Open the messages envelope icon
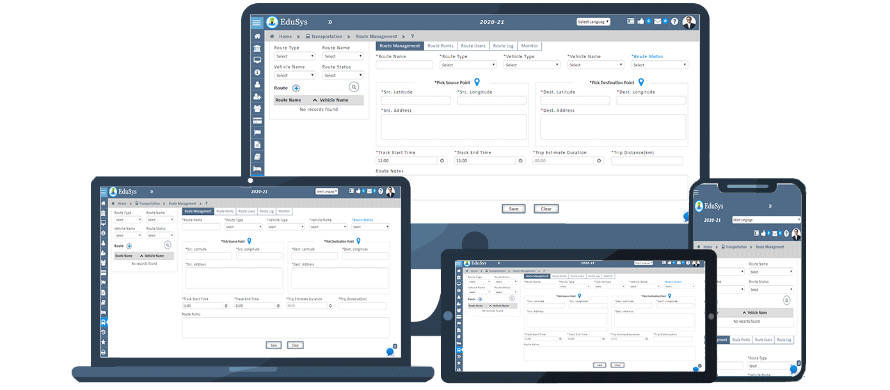Viewport: 890px width, 390px height. tap(658, 21)
